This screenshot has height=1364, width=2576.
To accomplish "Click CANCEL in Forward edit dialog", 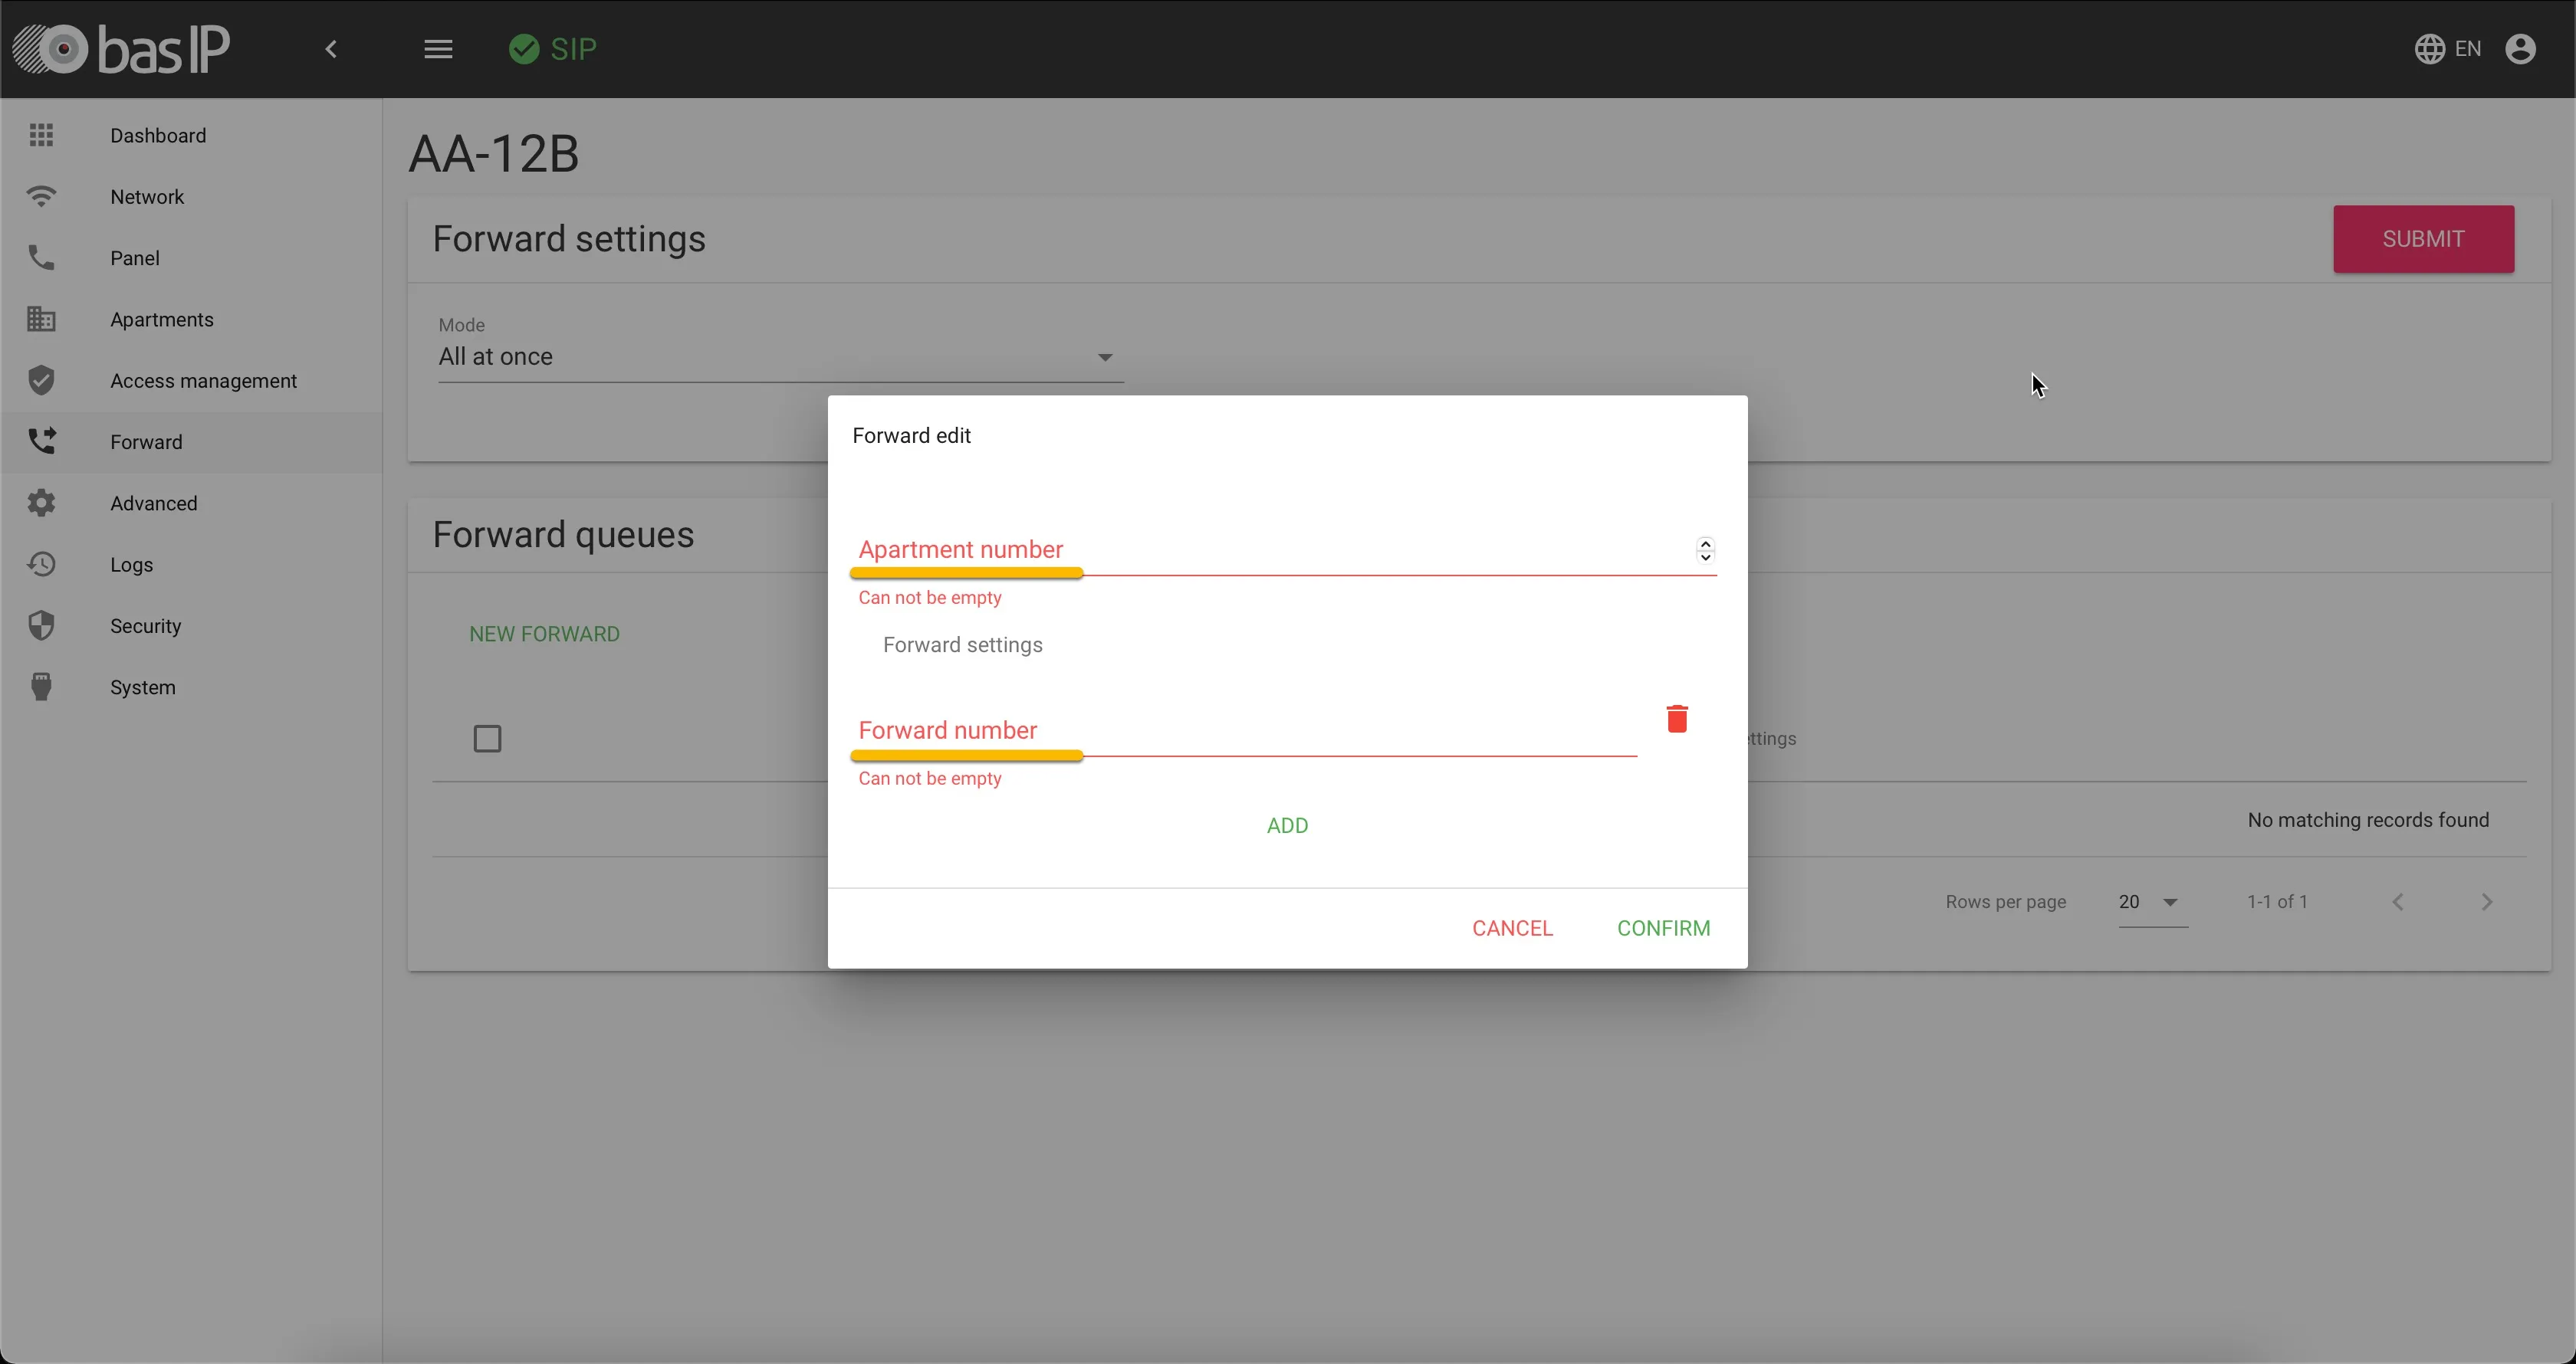I will click(x=1512, y=928).
